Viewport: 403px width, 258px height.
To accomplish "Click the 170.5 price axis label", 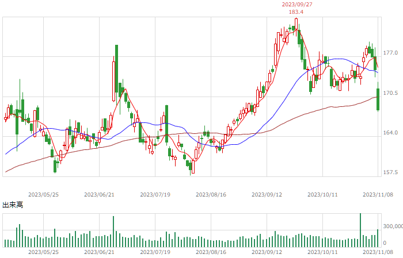I will point(390,93).
